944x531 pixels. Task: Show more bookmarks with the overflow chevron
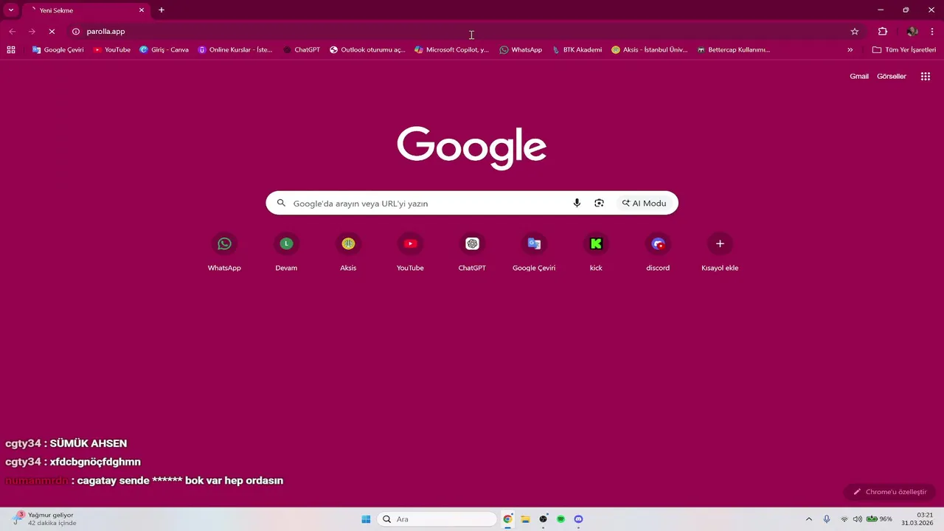pyautogui.click(x=850, y=50)
